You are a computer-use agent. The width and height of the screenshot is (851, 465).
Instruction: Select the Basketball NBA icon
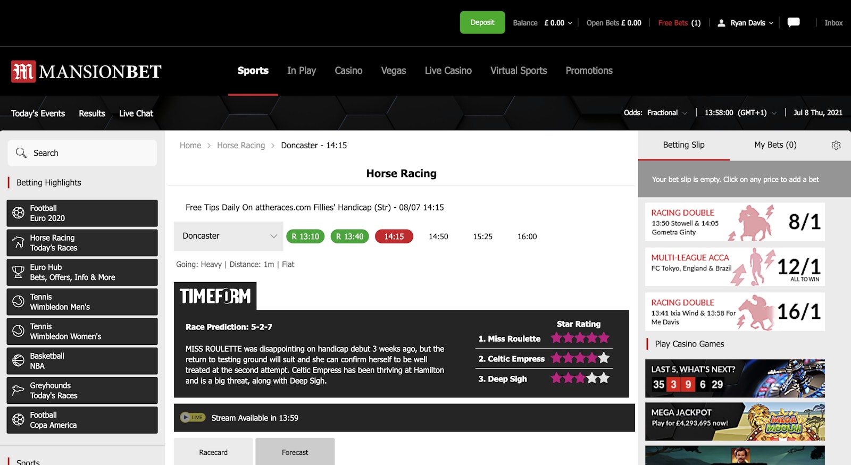point(19,361)
